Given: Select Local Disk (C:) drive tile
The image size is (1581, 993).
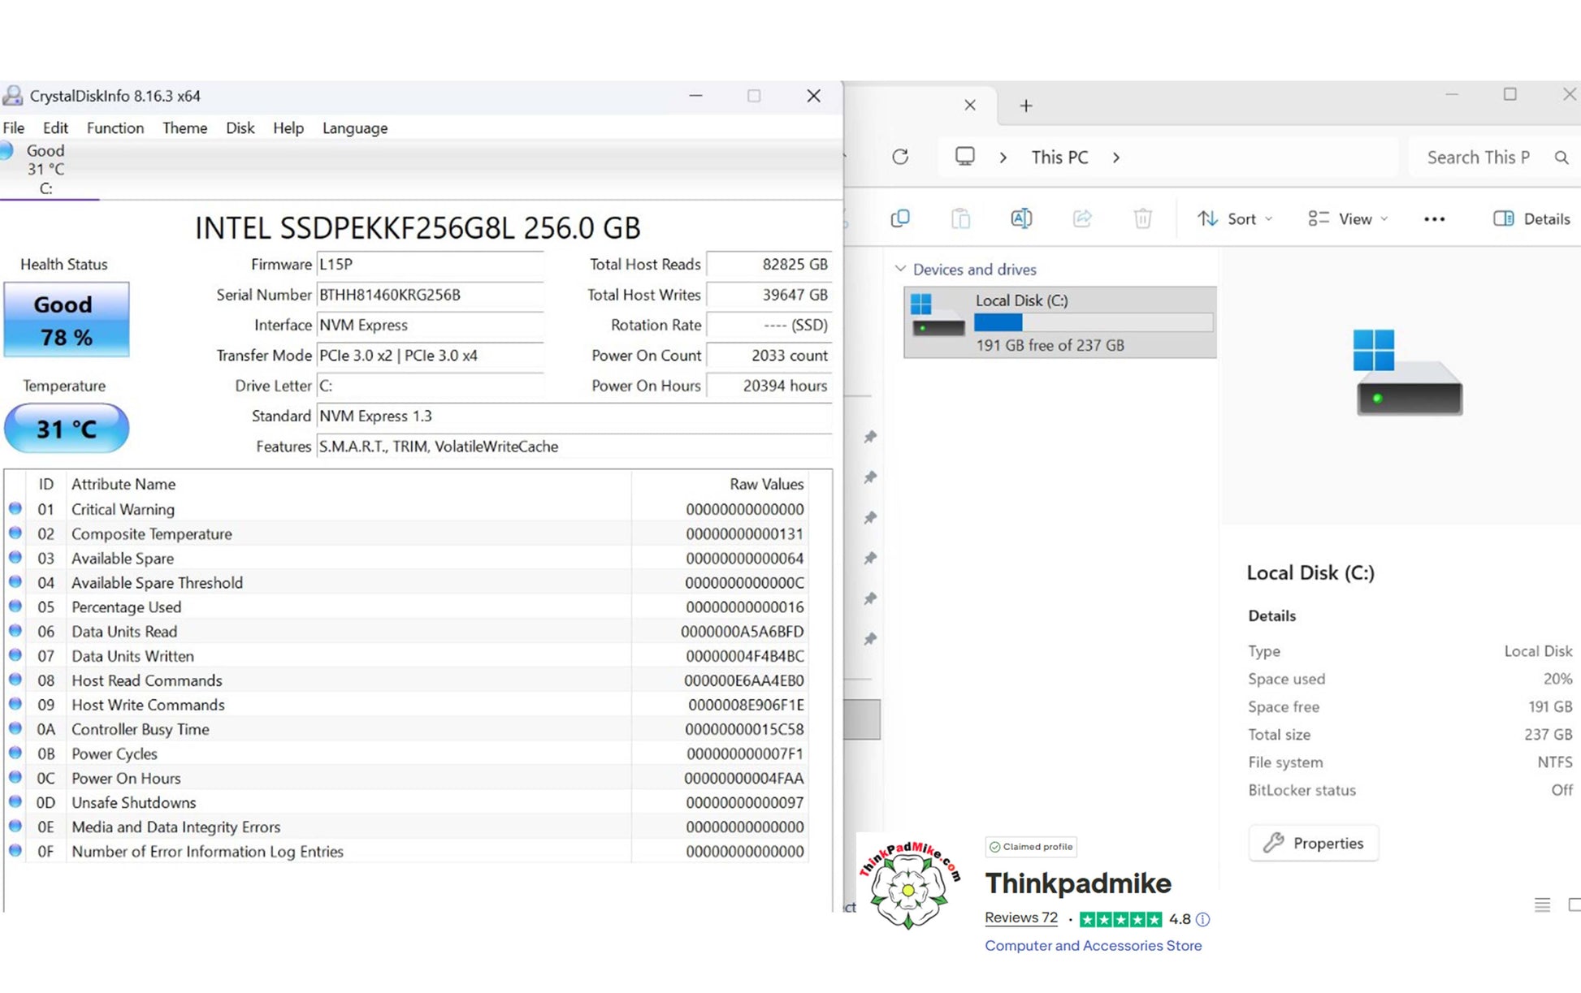Looking at the screenshot, I should [x=1059, y=322].
